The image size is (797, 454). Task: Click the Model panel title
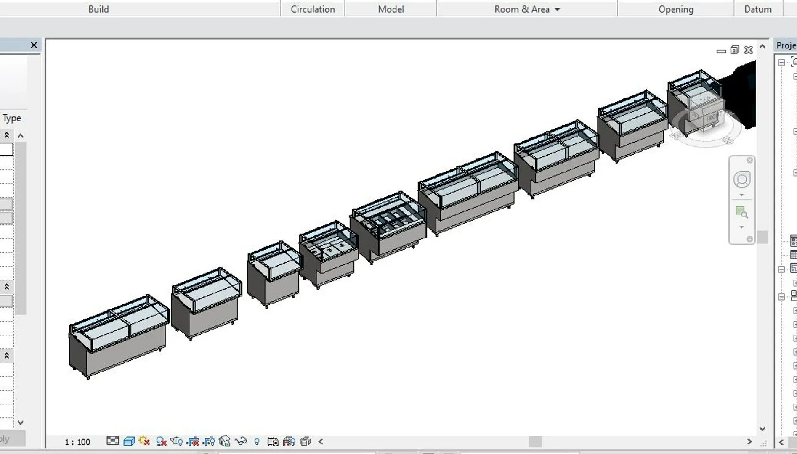pyautogui.click(x=391, y=9)
